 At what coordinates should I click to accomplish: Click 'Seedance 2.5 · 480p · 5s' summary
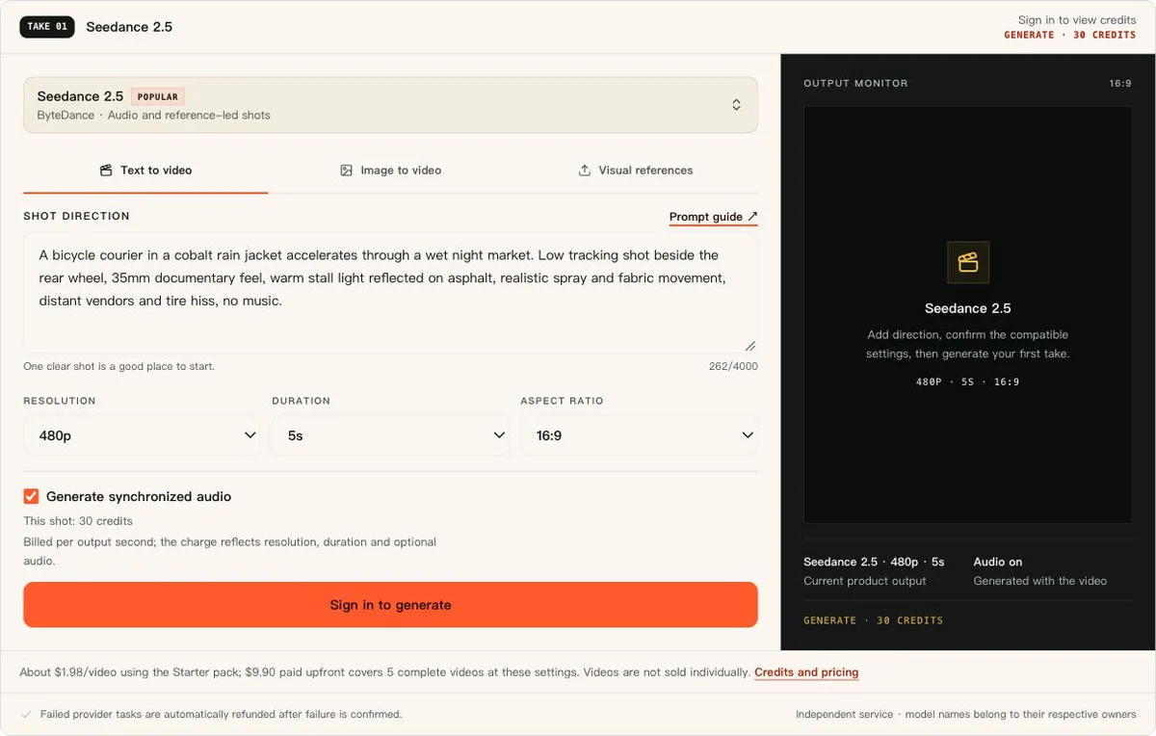click(875, 562)
